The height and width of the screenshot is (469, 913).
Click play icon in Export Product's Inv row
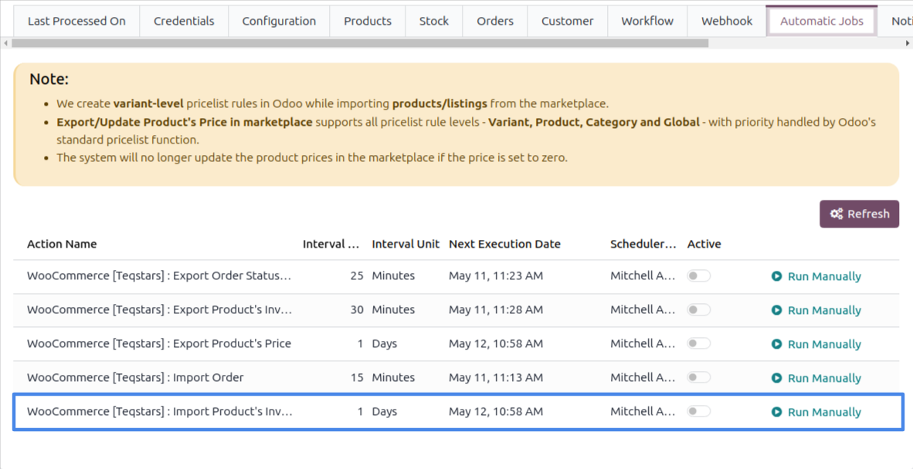point(776,310)
